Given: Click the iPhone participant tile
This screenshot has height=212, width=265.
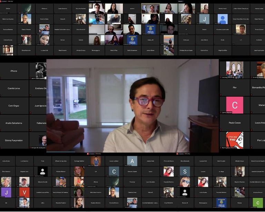Looking at the screenshot, I should 14,71.
